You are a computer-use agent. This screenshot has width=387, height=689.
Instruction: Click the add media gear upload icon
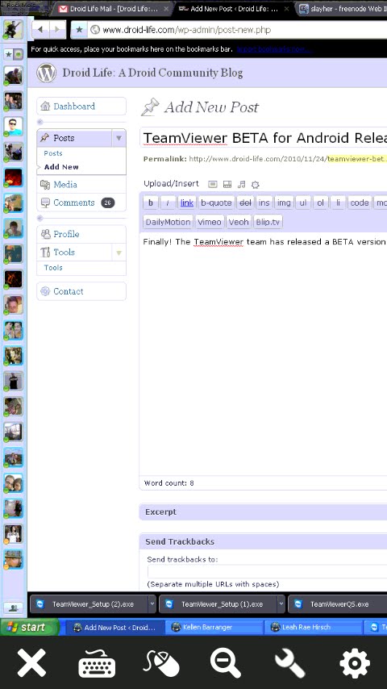tap(256, 185)
